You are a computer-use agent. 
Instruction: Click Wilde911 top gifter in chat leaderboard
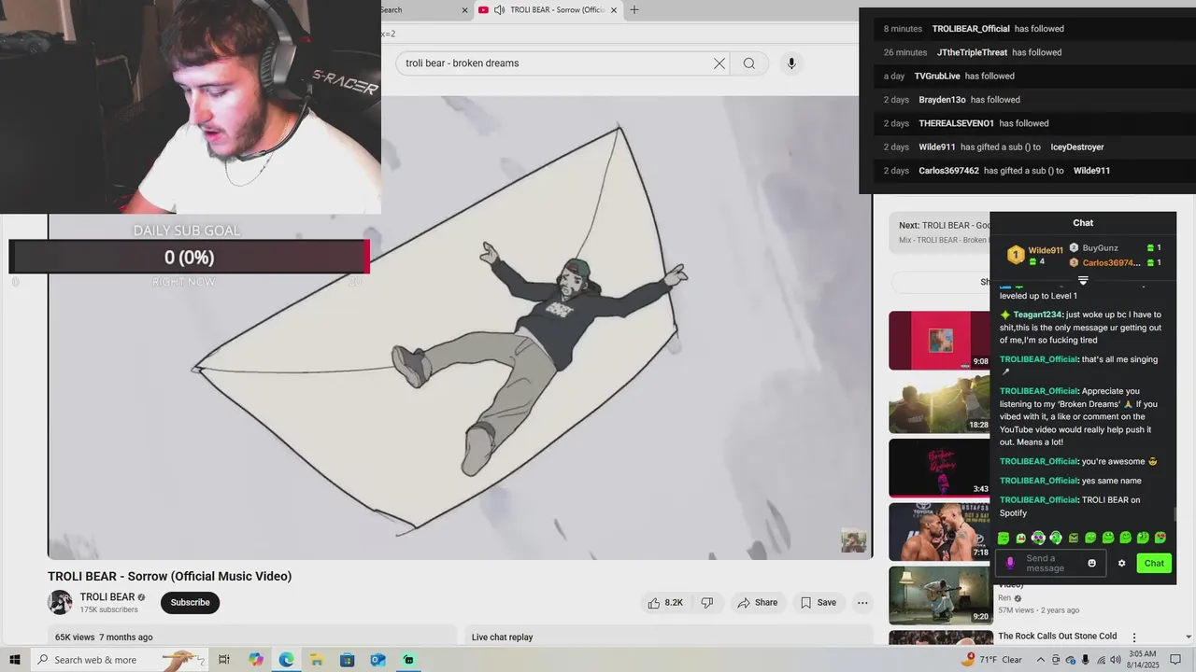point(1045,250)
